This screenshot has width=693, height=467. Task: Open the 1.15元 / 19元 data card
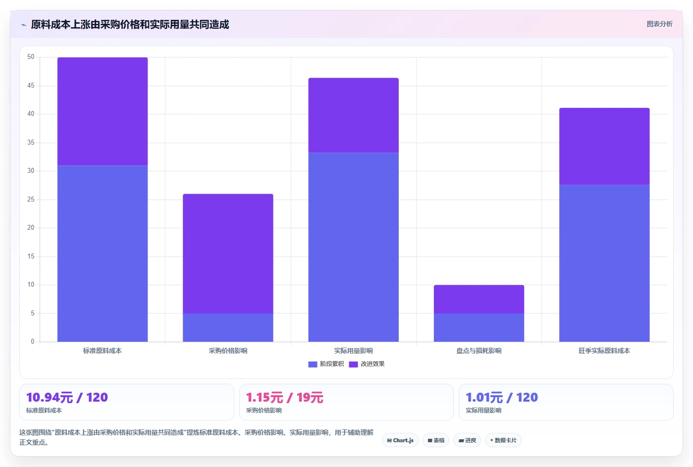click(346, 402)
